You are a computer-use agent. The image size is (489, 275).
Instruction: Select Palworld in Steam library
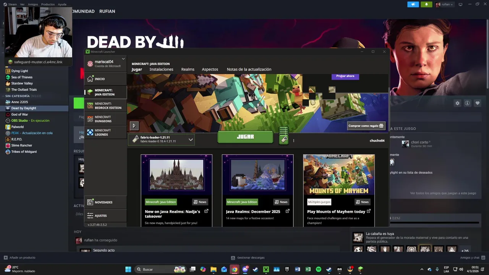18,127
